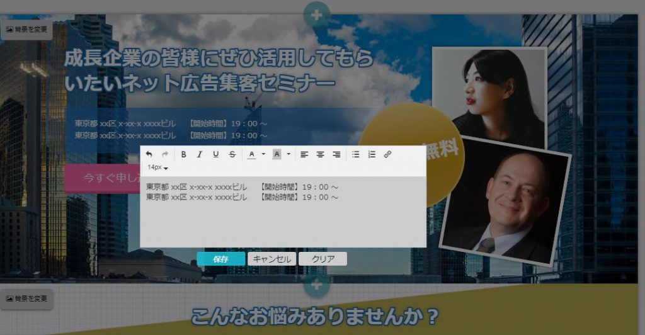Click the 保存 button
Image resolution: width=645 pixels, height=335 pixels.
coord(220,259)
